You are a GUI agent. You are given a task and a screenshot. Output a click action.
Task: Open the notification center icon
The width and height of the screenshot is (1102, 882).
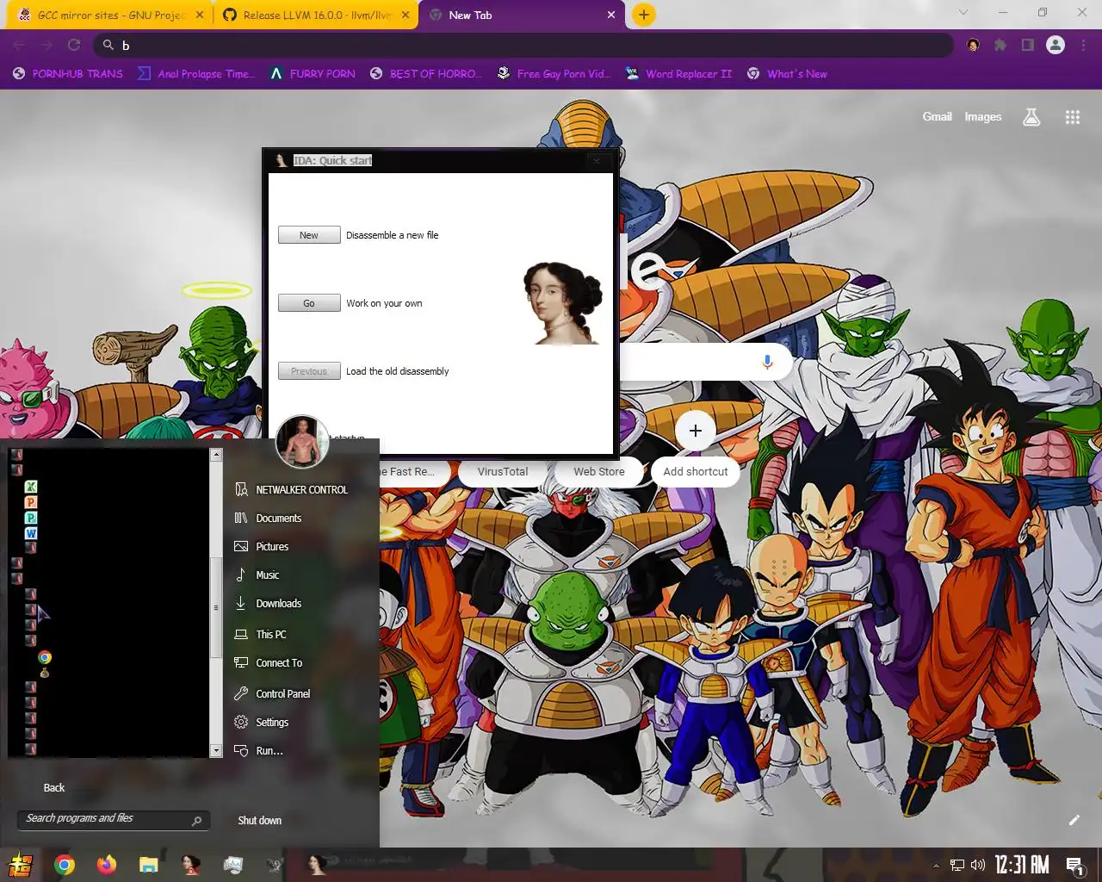pos(1074,865)
